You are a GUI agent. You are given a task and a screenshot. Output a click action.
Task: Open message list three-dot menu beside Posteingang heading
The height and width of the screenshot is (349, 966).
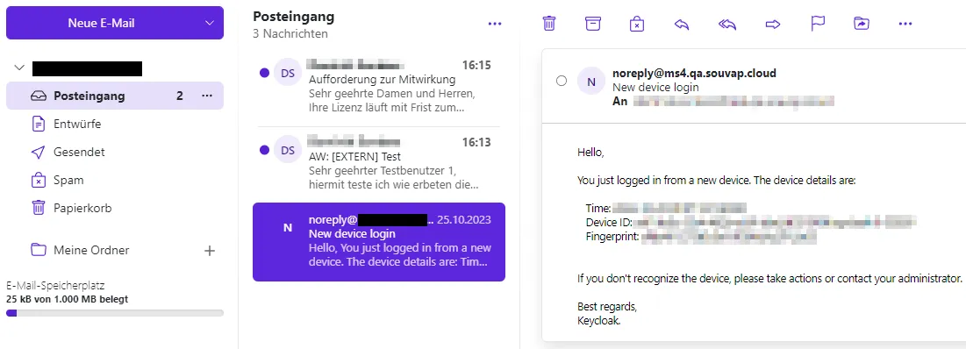tap(495, 24)
